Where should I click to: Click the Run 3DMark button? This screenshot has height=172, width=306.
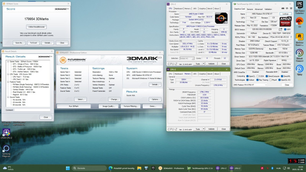click(74, 106)
